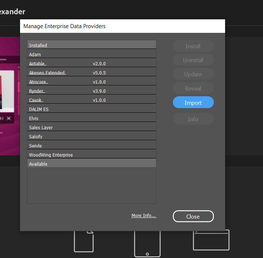Open the Cavok provider link
This screenshot has width=263, height=258.
click(x=36, y=100)
